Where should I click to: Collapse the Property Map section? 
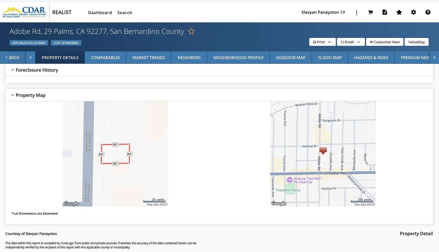click(x=12, y=95)
